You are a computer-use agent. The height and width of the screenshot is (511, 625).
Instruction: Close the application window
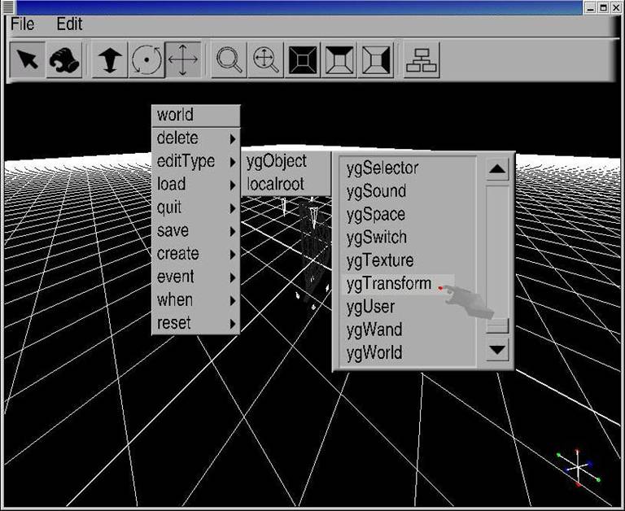click(x=617, y=7)
